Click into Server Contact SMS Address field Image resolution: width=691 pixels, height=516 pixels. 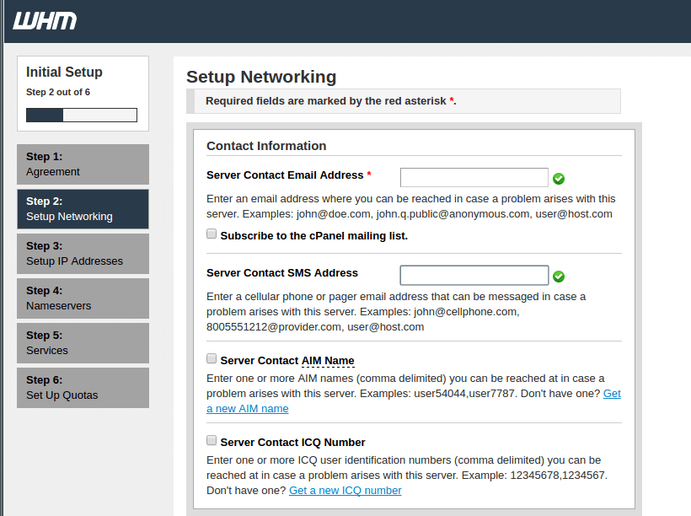[x=474, y=275]
